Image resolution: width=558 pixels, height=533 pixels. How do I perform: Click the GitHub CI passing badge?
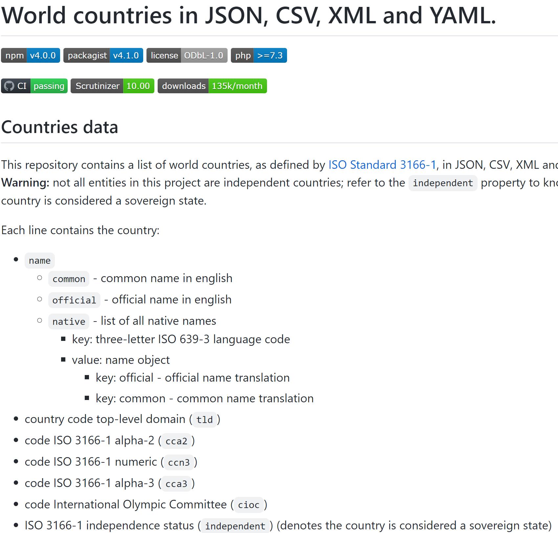tap(34, 86)
